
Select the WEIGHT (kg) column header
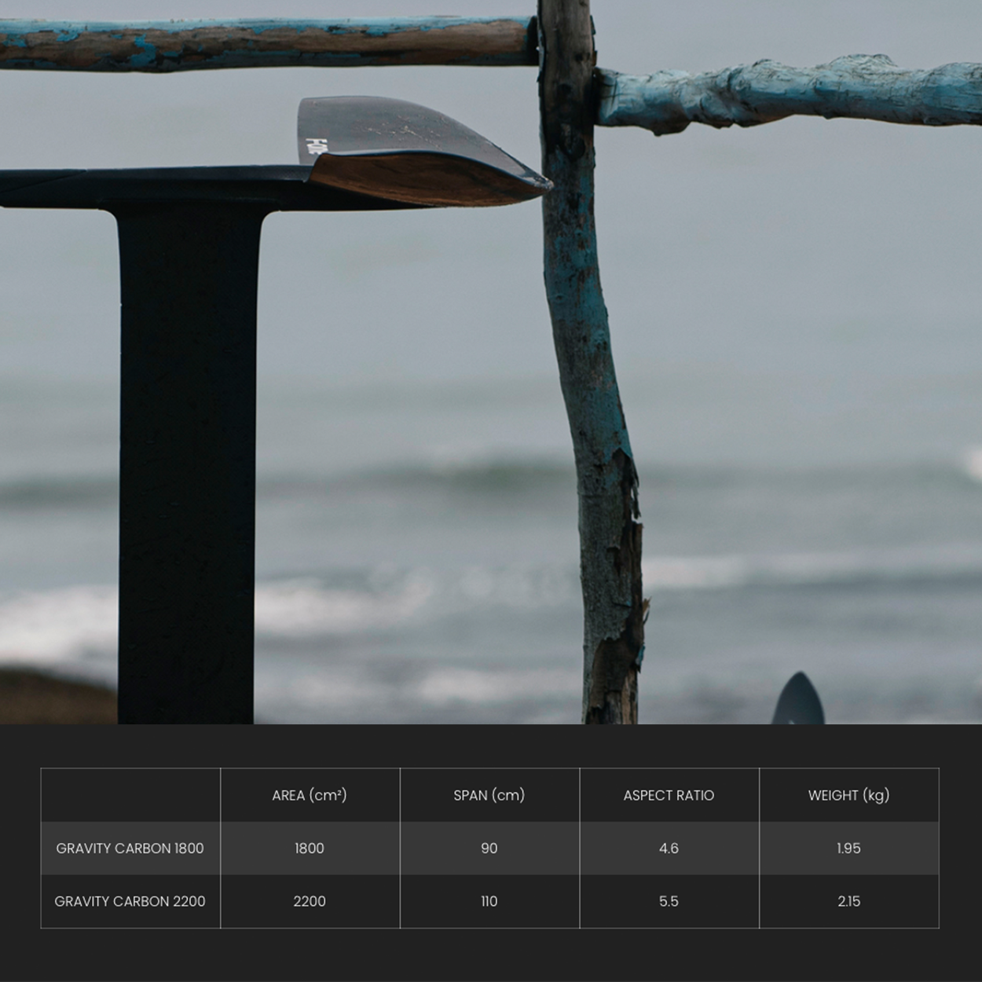click(x=848, y=795)
